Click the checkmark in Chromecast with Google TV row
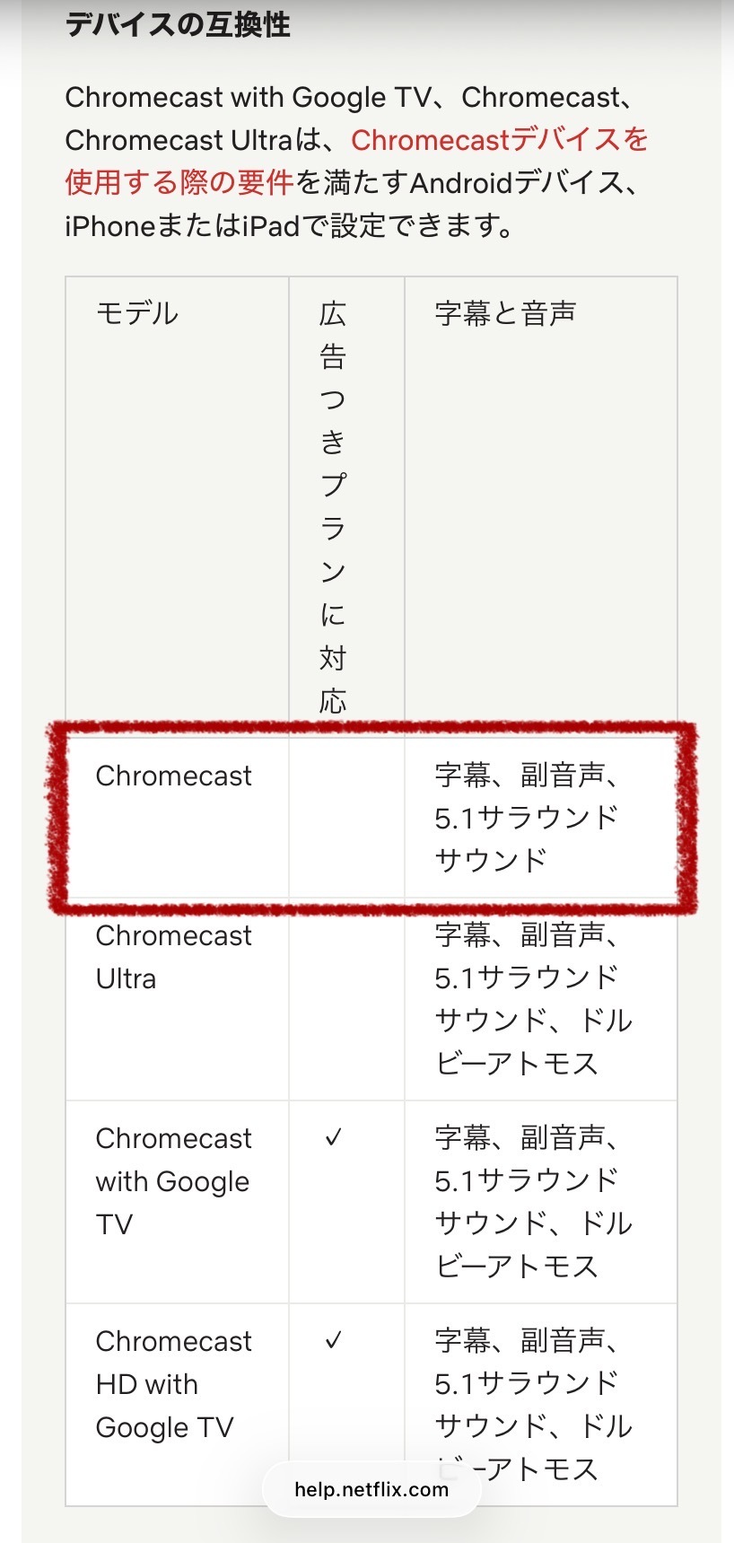734x1543 pixels. click(333, 1138)
